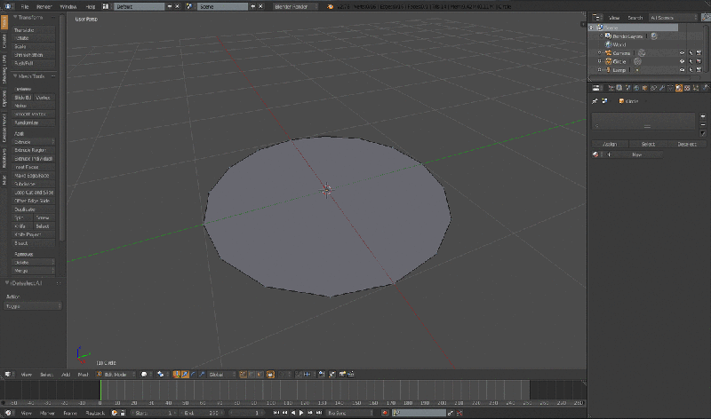Screen dimensions: 711x419
Task: Remove material slot with minus button
Action: click(703, 124)
